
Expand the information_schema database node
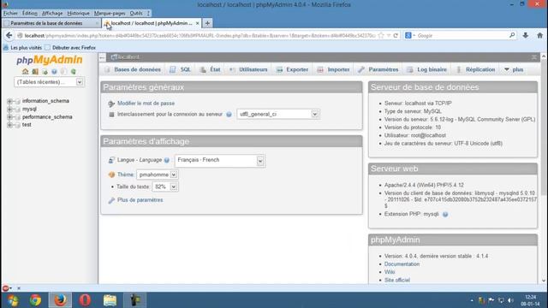9,101
